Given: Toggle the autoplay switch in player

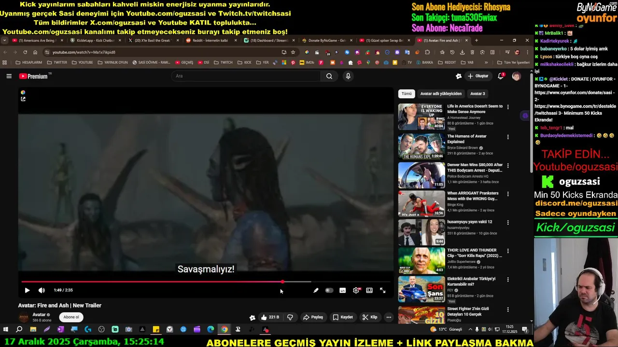Looking at the screenshot, I should [329, 291].
